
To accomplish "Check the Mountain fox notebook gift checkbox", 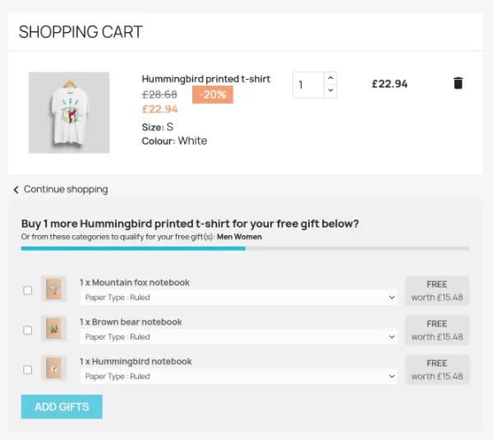I will point(28,290).
